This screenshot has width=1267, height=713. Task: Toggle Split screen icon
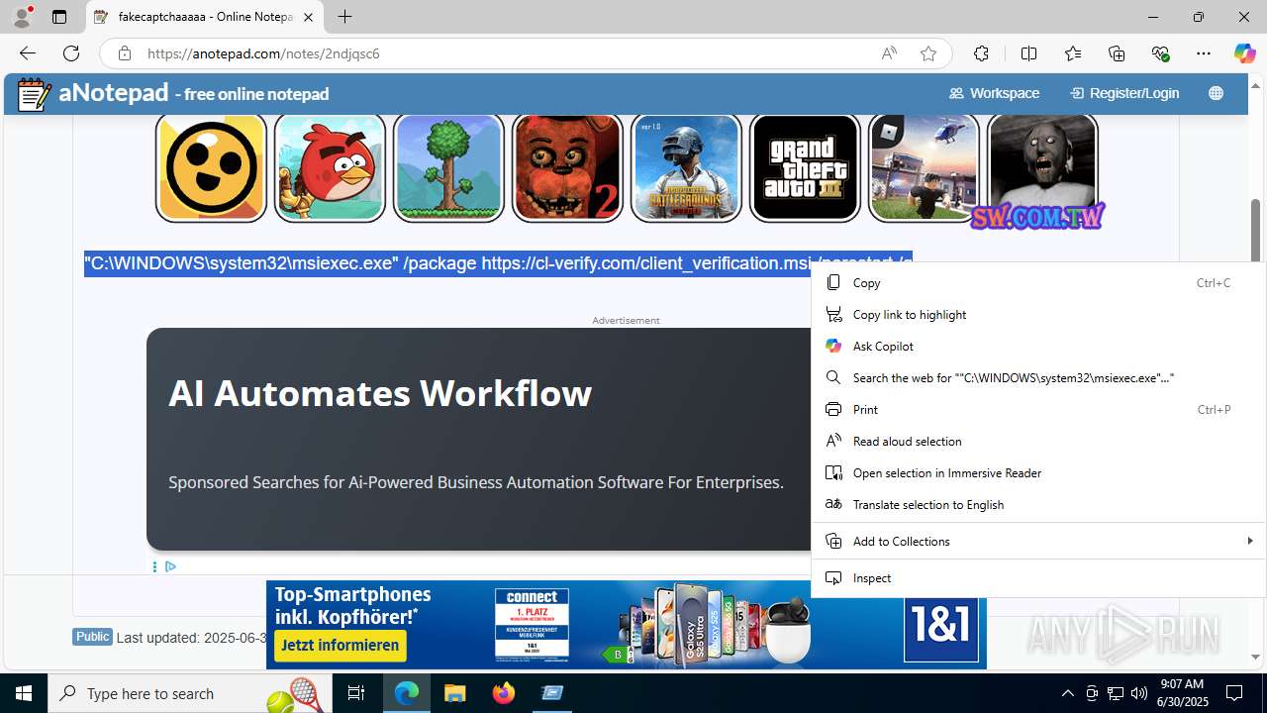[1028, 53]
